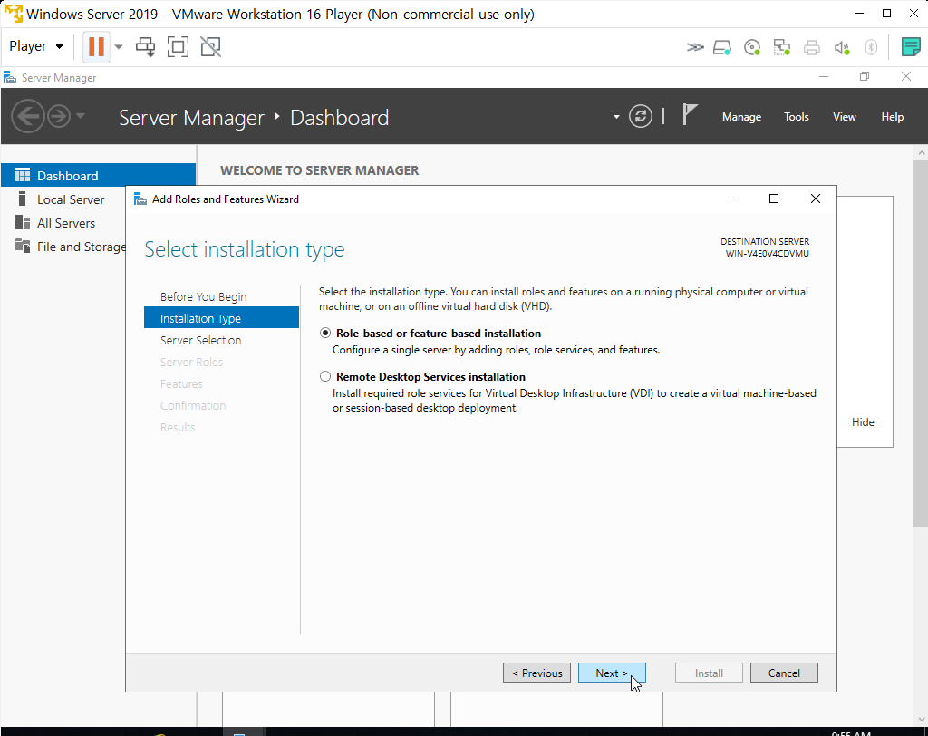This screenshot has height=736, width=928.
Task: Select All Servers in the sidebar
Action: click(65, 223)
